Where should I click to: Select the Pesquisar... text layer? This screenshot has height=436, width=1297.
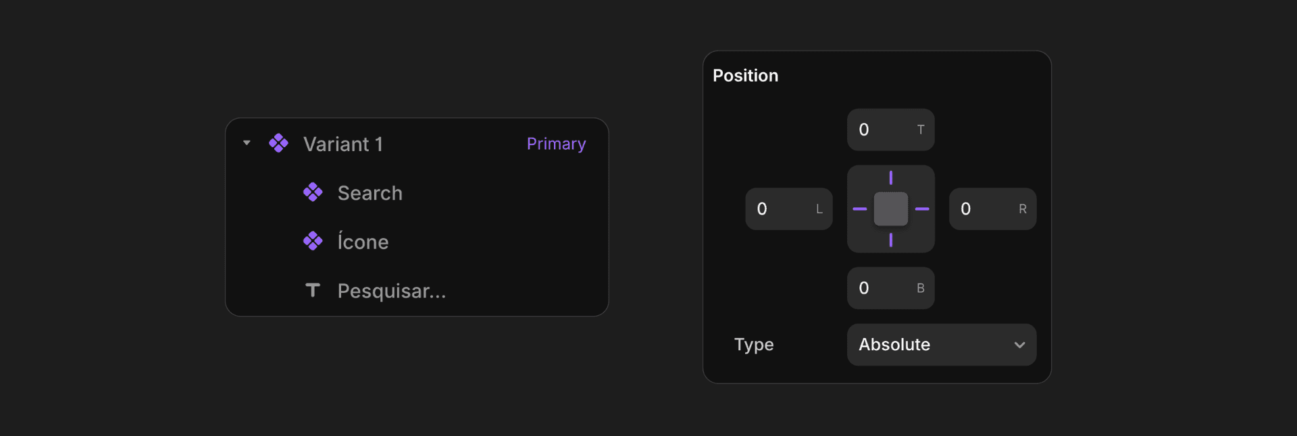pyautogui.click(x=417, y=291)
